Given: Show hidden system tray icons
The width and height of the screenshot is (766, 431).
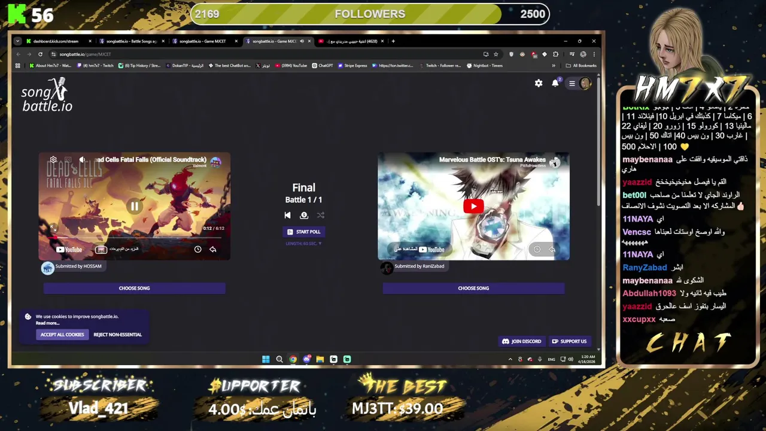Looking at the screenshot, I should (510, 359).
